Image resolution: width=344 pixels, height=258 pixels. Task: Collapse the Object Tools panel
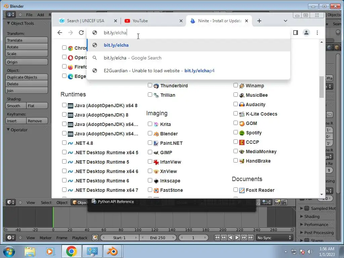pos(8,23)
